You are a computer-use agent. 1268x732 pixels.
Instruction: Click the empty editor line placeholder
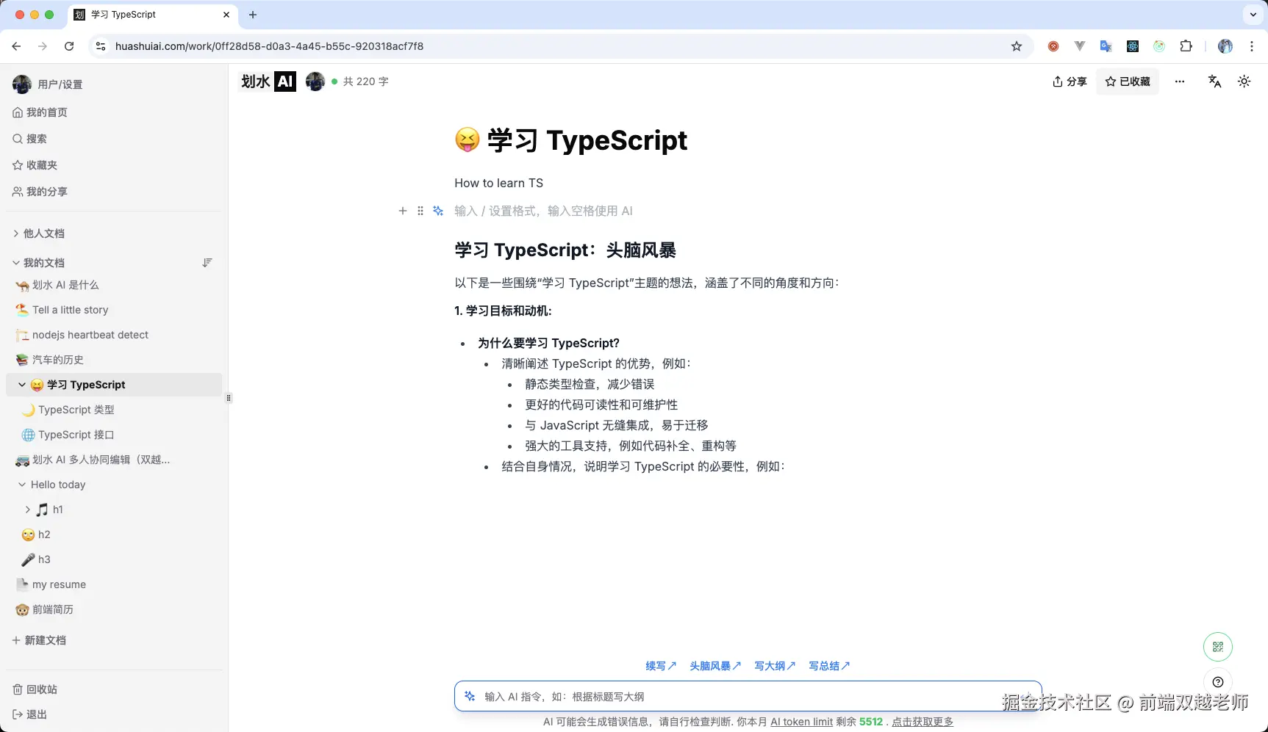543,211
